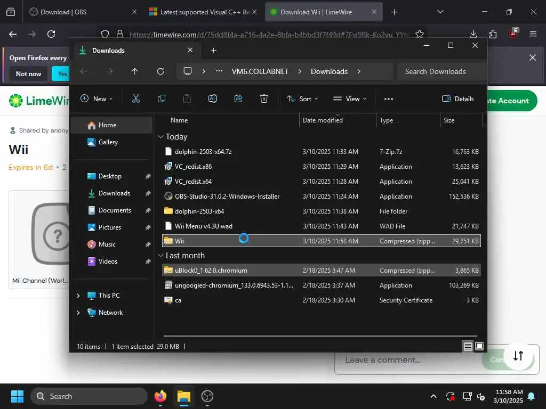Select Home in the navigation pane
Image resolution: width=546 pixels, height=409 pixels.
111,125
